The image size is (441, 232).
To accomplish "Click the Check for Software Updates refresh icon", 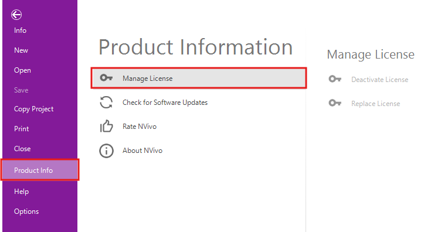I will 106,103.
